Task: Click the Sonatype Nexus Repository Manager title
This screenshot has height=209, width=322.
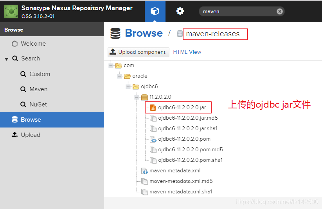Action: click(77, 8)
